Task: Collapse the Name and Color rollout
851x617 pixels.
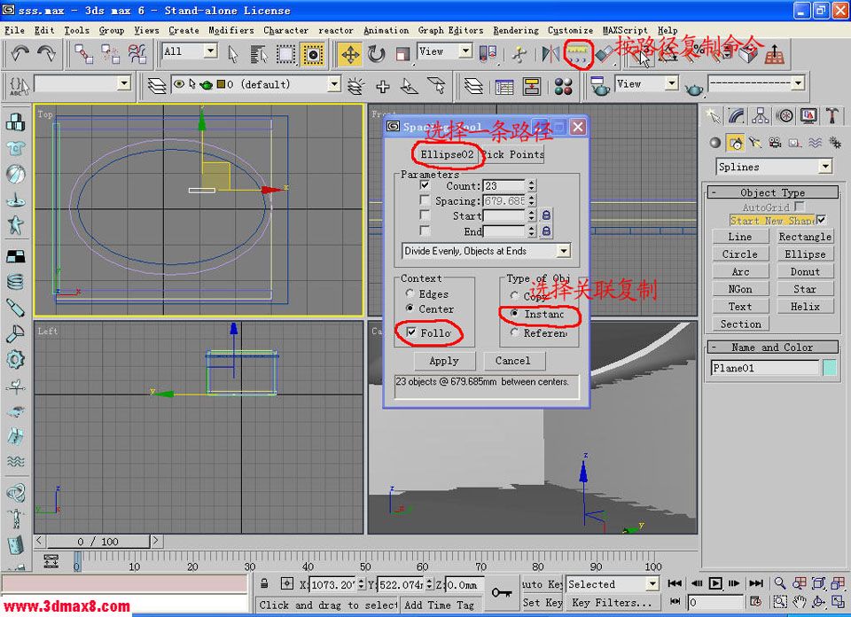Action: pyautogui.click(x=772, y=348)
